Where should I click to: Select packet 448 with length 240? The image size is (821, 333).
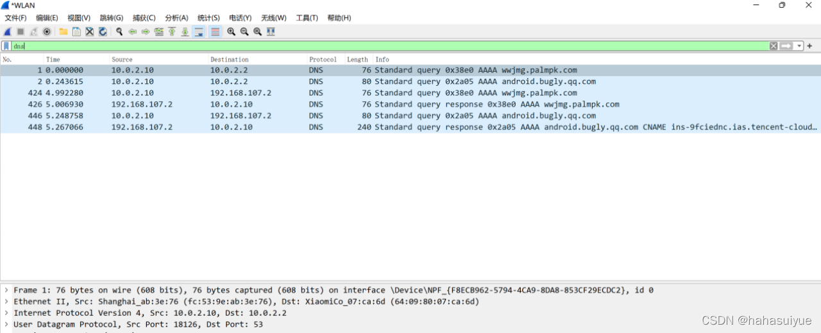[410, 127]
